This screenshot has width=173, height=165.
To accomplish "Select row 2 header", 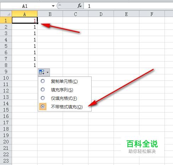I will (6, 27).
